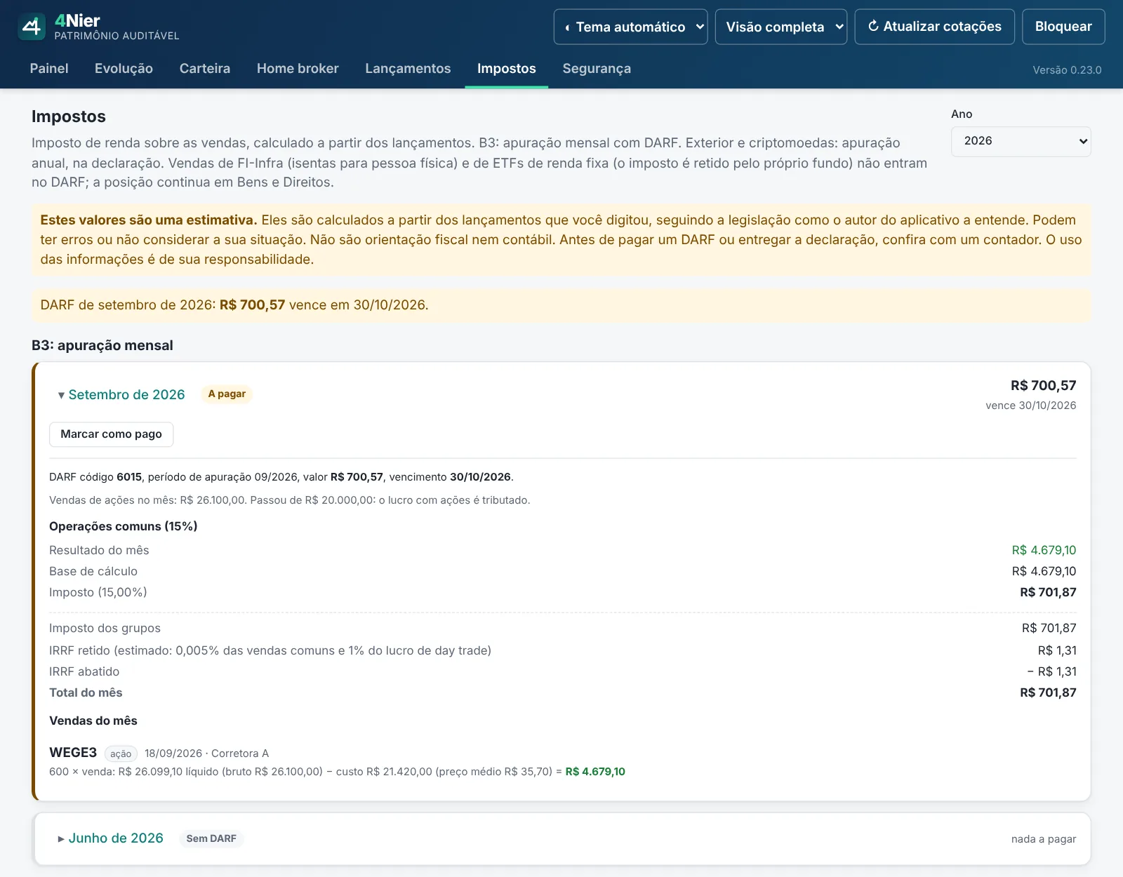
Task: Collapse the Setembro de 2026 section
Action: pyautogui.click(x=121, y=394)
